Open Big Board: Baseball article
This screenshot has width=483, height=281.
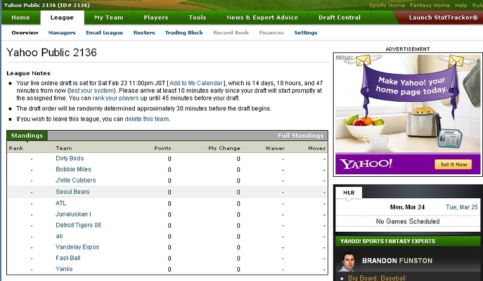[377, 278]
